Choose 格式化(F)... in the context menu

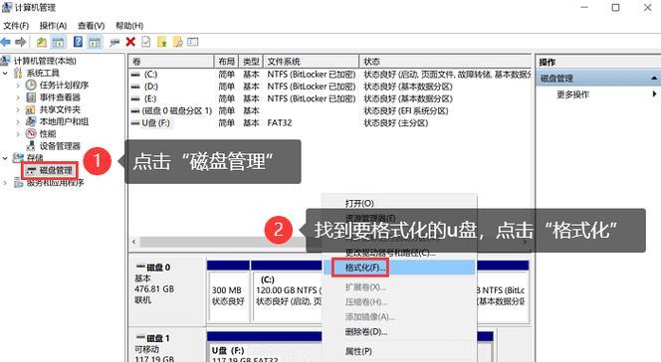[399, 268]
